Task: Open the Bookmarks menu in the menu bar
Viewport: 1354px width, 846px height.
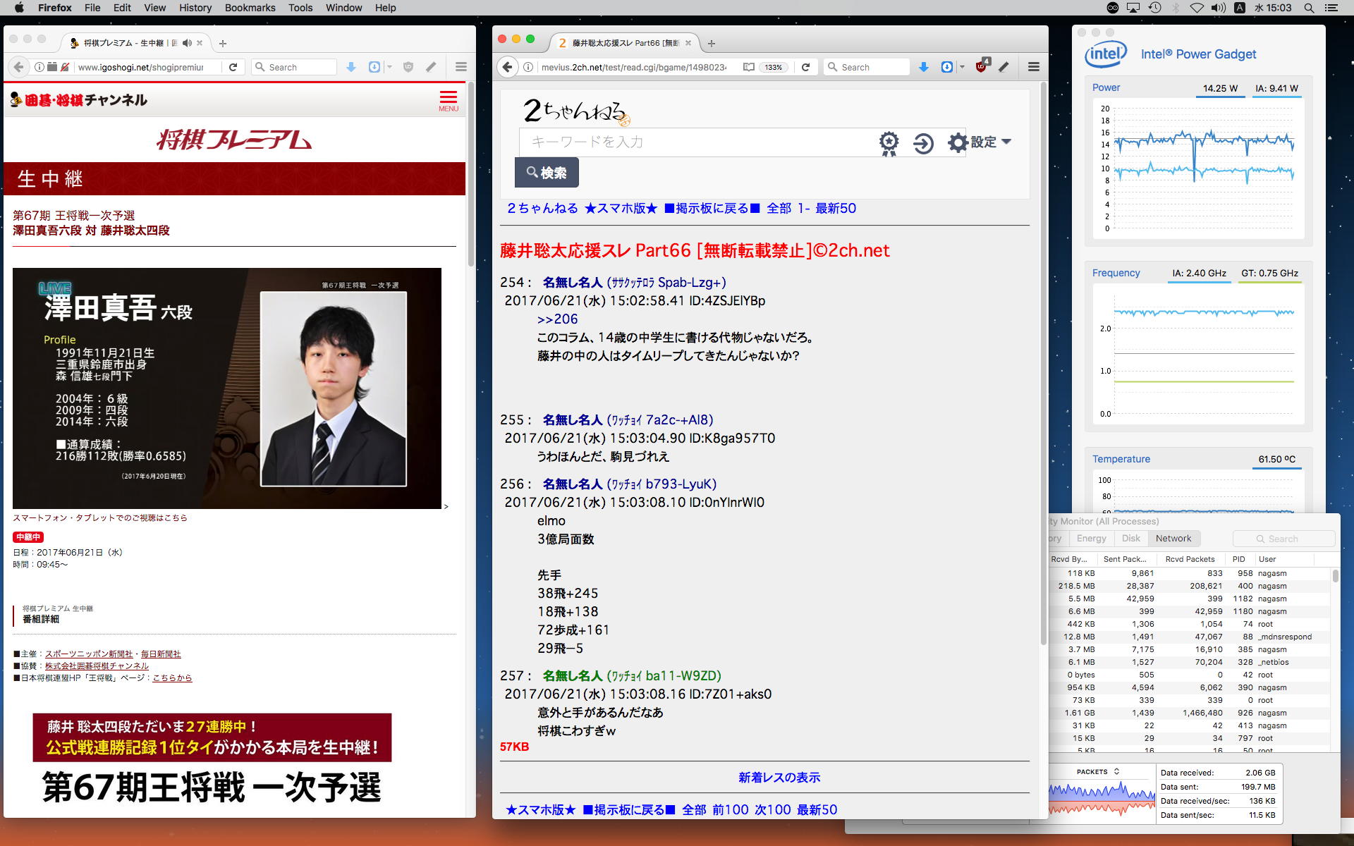Action: (250, 8)
